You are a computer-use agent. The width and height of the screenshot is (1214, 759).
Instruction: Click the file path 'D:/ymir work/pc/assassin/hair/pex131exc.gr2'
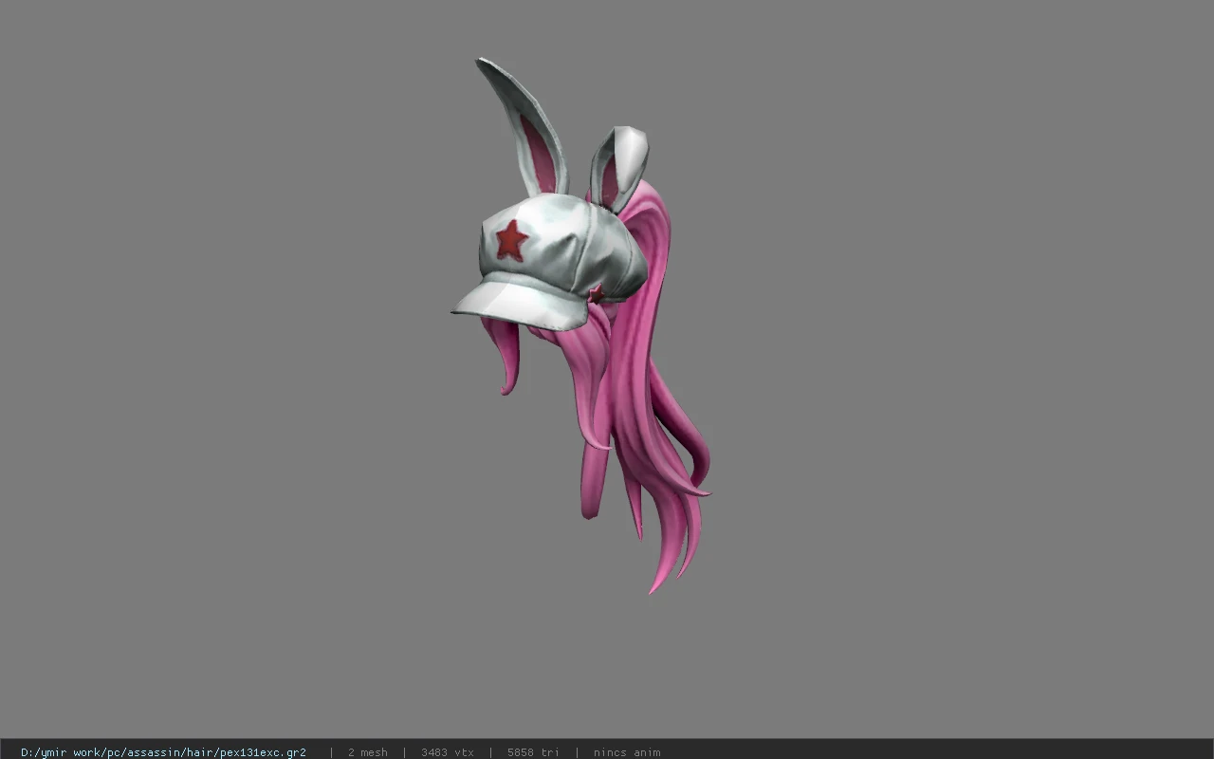(x=163, y=752)
